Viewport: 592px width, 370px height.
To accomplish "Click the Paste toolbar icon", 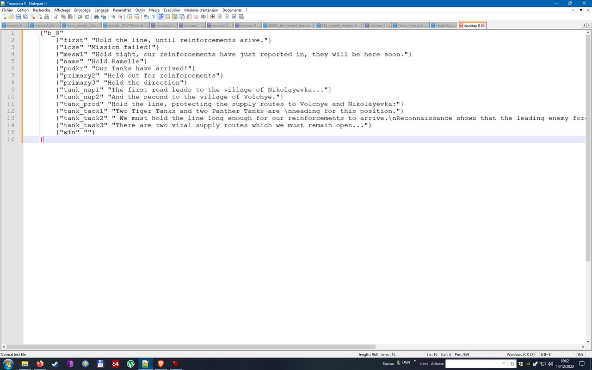I will tap(70, 17).
